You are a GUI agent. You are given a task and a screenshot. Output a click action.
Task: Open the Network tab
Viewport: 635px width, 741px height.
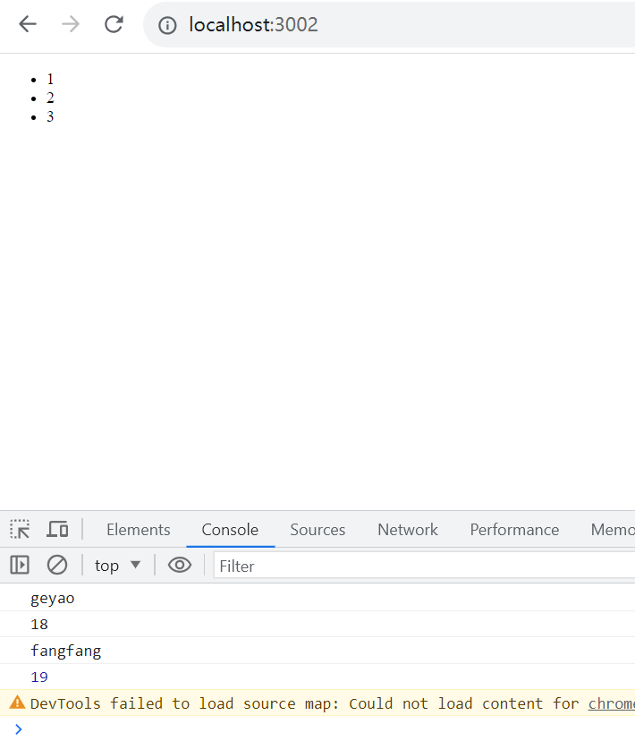(408, 530)
